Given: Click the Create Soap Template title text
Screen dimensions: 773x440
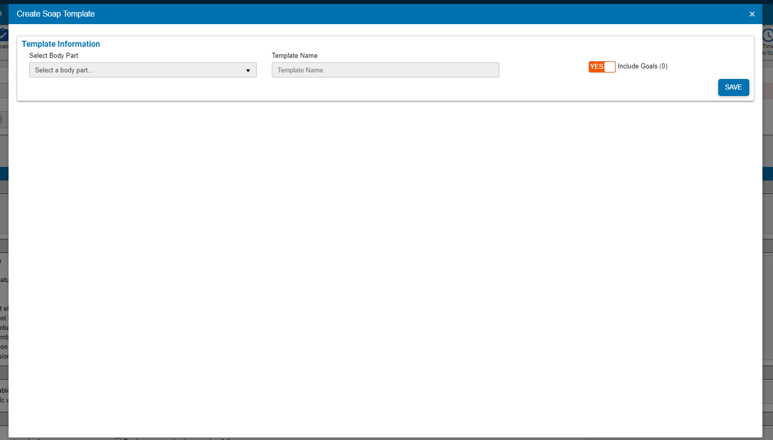Looking at the screenshot, I should (56, 14).
